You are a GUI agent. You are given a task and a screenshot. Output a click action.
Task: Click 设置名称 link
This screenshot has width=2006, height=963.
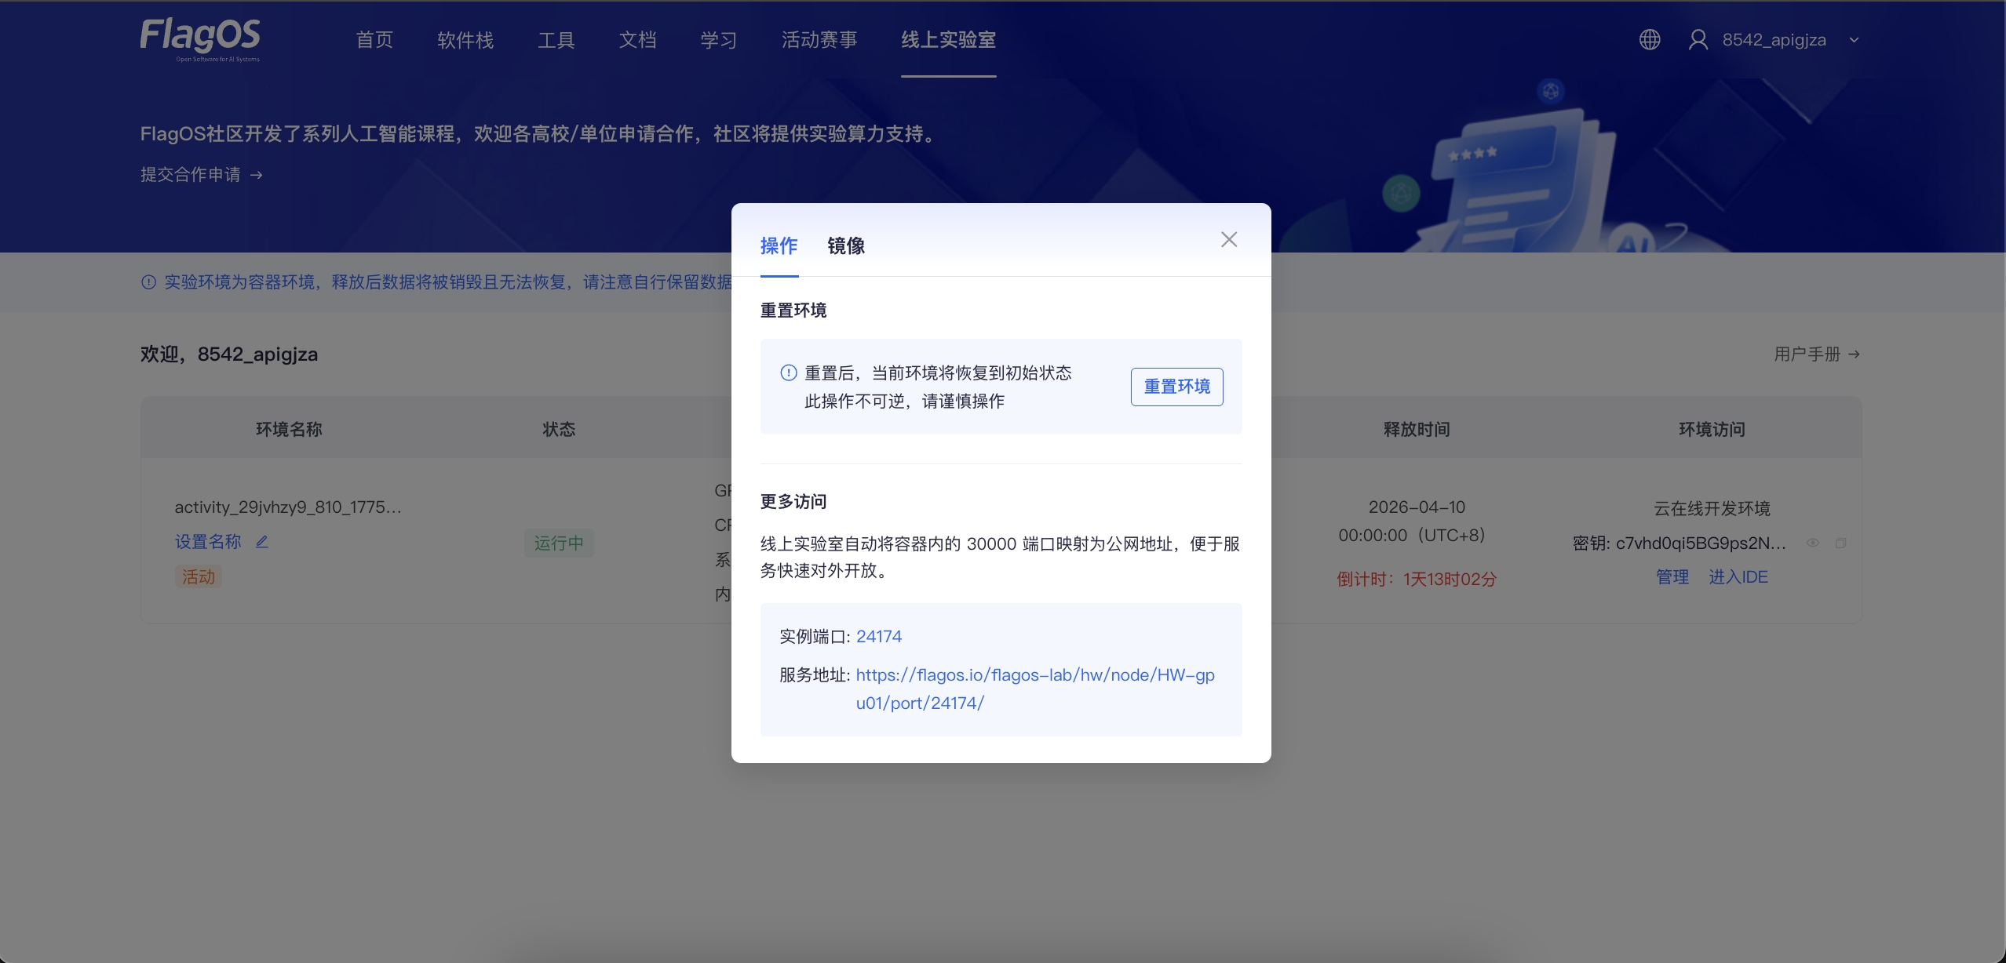[208, 542]
